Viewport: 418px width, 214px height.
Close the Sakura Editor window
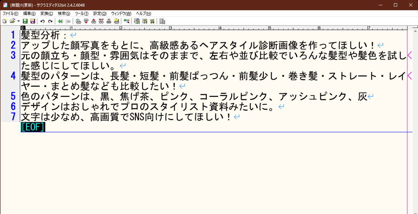point(411,5)
